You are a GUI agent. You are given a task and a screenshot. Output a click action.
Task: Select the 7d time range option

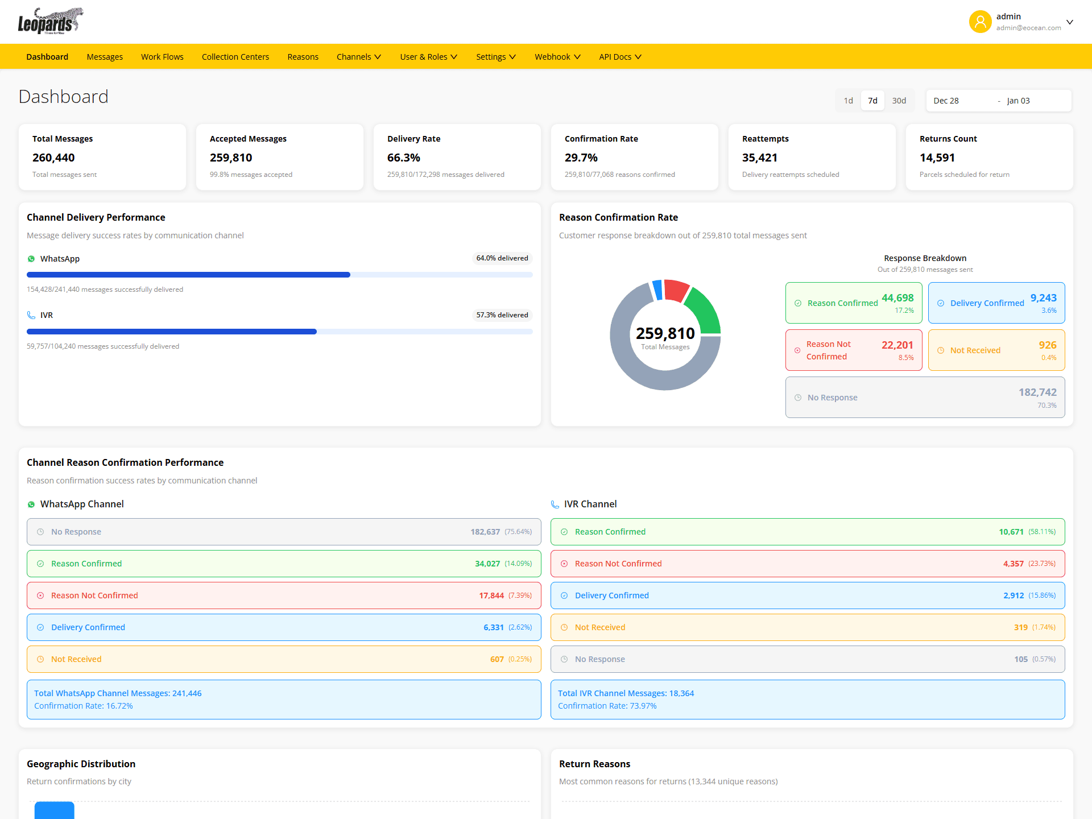point(872,100)
